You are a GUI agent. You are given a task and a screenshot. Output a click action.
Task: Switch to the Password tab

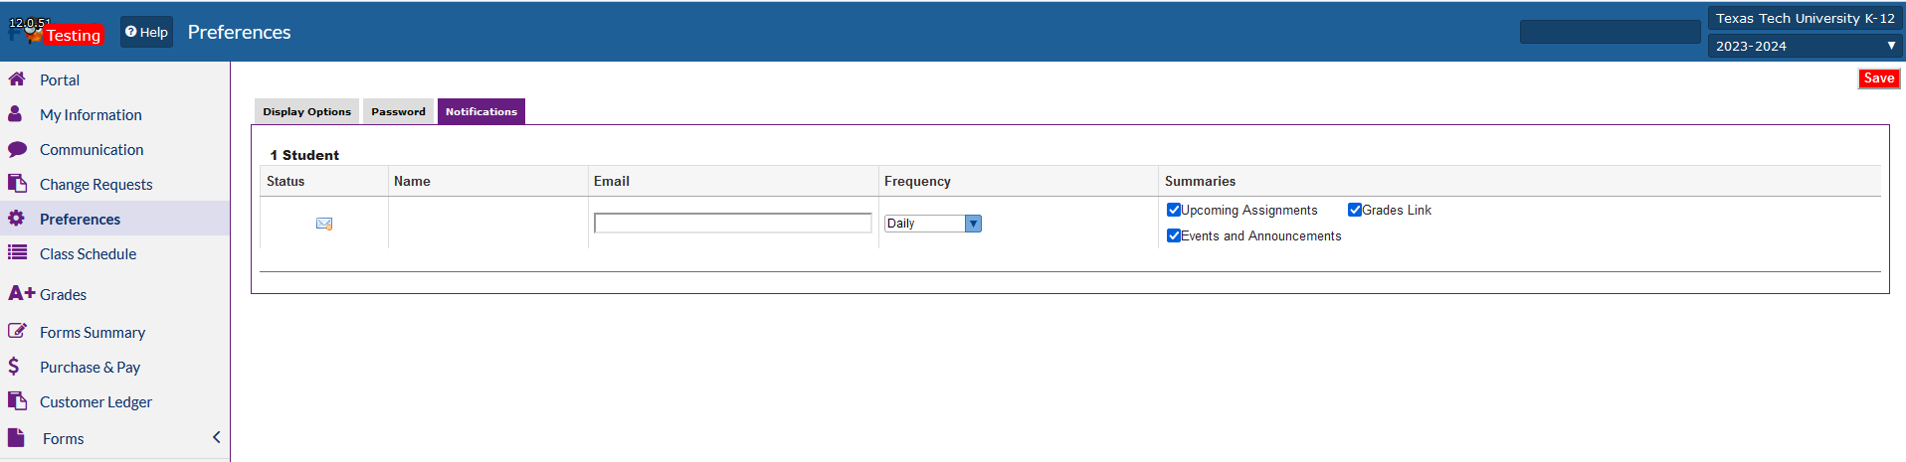398,111
